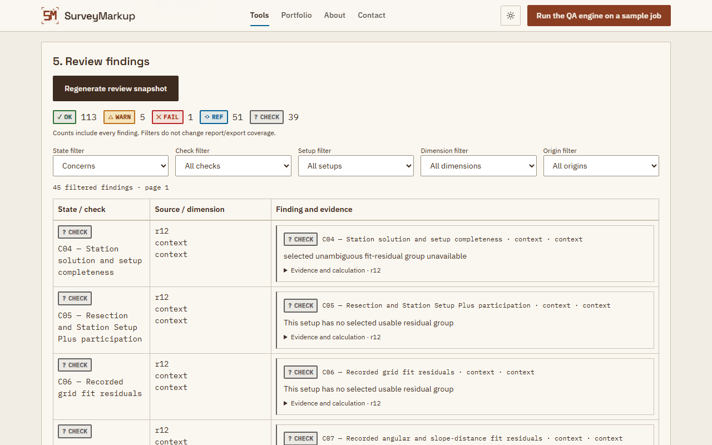Click the CHECK count badge in the summary
The height and width of the screenshot is (445, 712).
(266, 117)
